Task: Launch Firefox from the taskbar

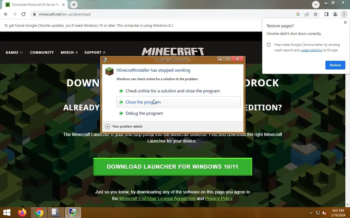Action: tap(22, 213)
